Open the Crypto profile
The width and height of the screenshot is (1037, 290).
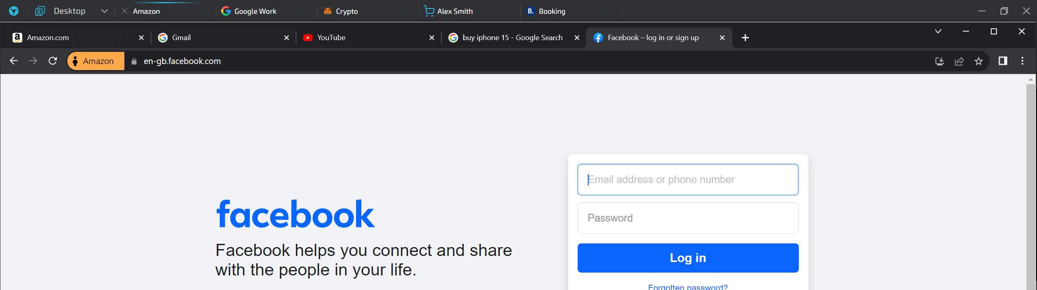click(346, 11)
